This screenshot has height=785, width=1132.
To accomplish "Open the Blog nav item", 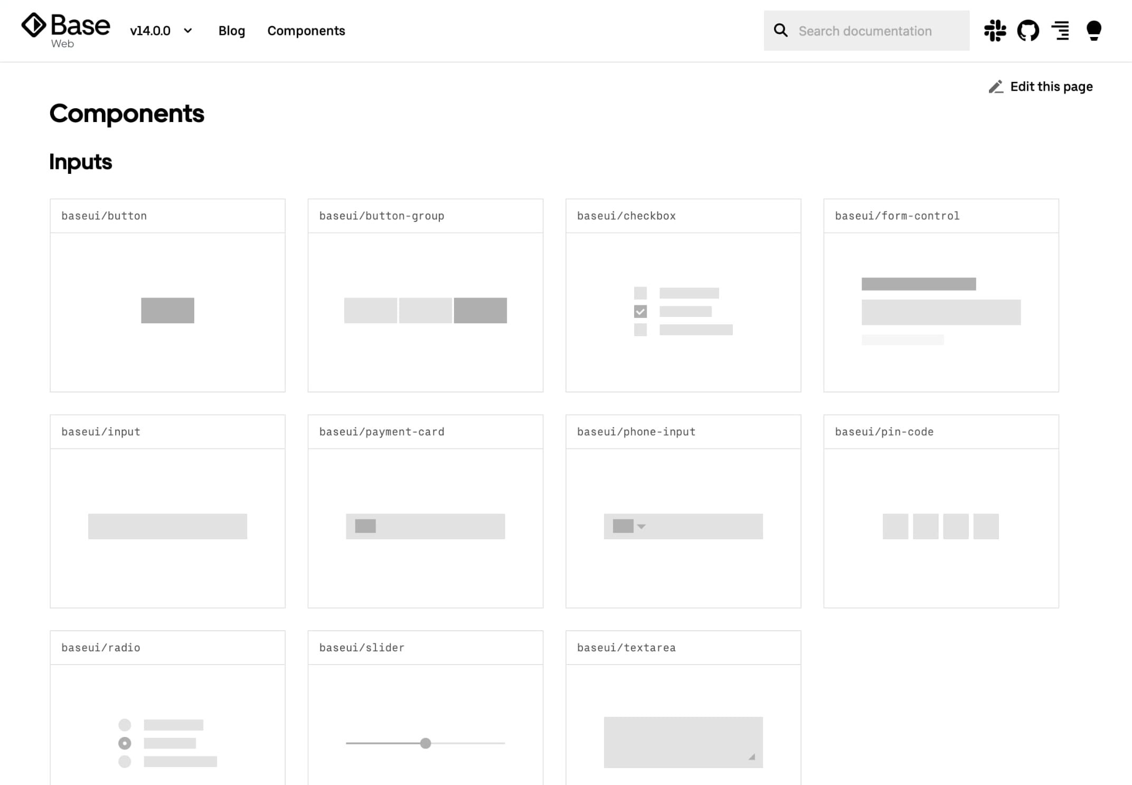I will pyautogui.click(x=232, y=31).
